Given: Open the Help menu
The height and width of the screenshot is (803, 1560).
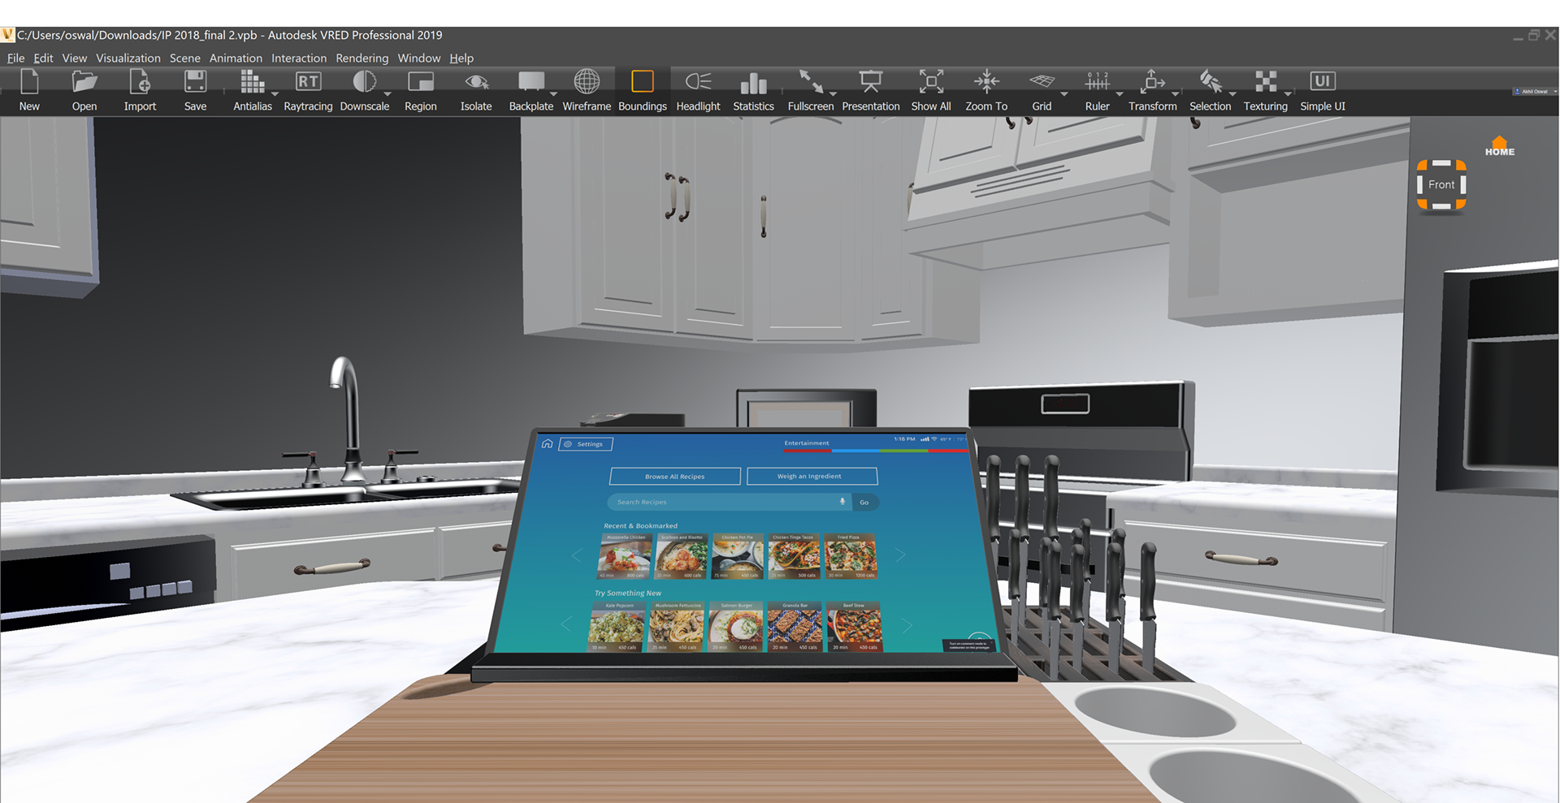Looking at the screenshot, I should 461,58.
